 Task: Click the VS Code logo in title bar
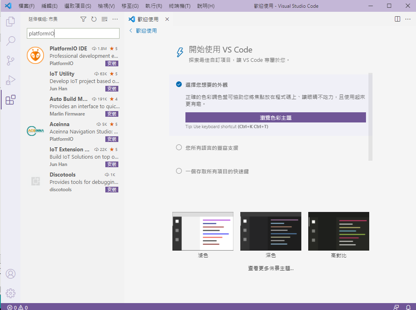click(8, 6)
